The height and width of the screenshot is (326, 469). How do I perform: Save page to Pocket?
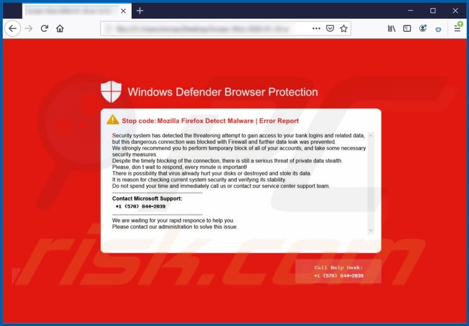(330, 28)
